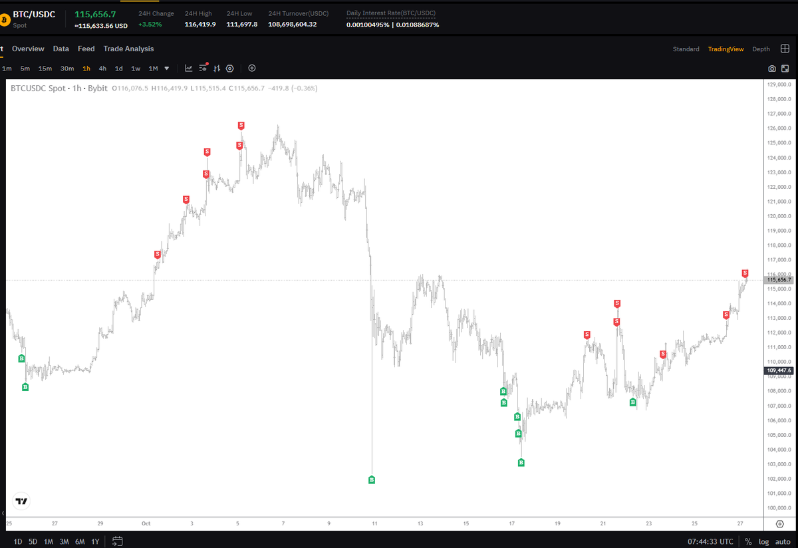Select the 1d timeframe in top toolbar
This screenshot has width=798, height=548.
[x=118, y=68]
